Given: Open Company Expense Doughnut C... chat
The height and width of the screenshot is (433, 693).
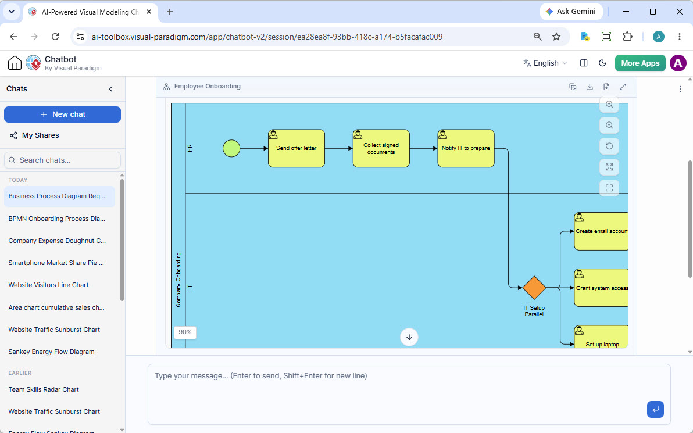Looking at the screenshot, I should (x=59, y=241).
